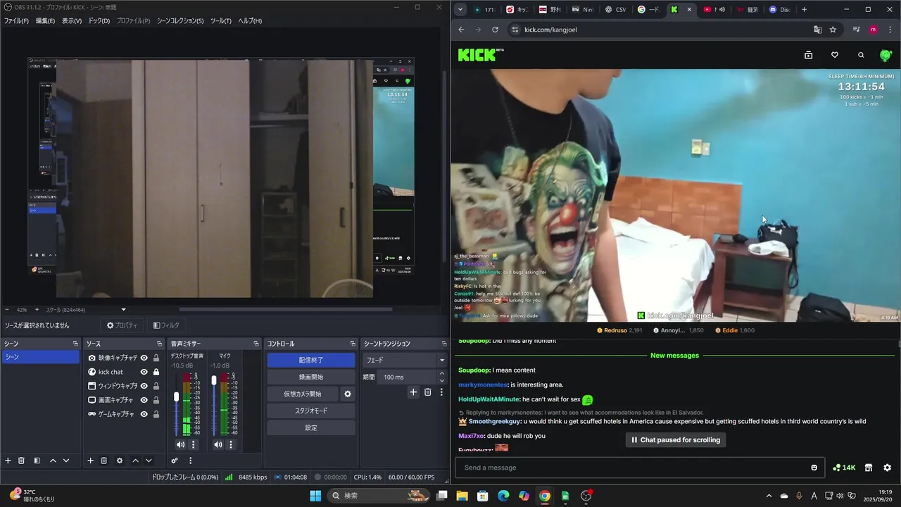Screen dimensions: 901x507
Task: Open Kick search magnifier icon
Action: (861, 55)
